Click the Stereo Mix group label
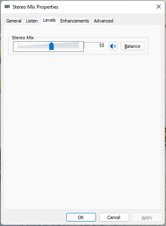Screen dimensions: 166x226 (x=23, y=38)
